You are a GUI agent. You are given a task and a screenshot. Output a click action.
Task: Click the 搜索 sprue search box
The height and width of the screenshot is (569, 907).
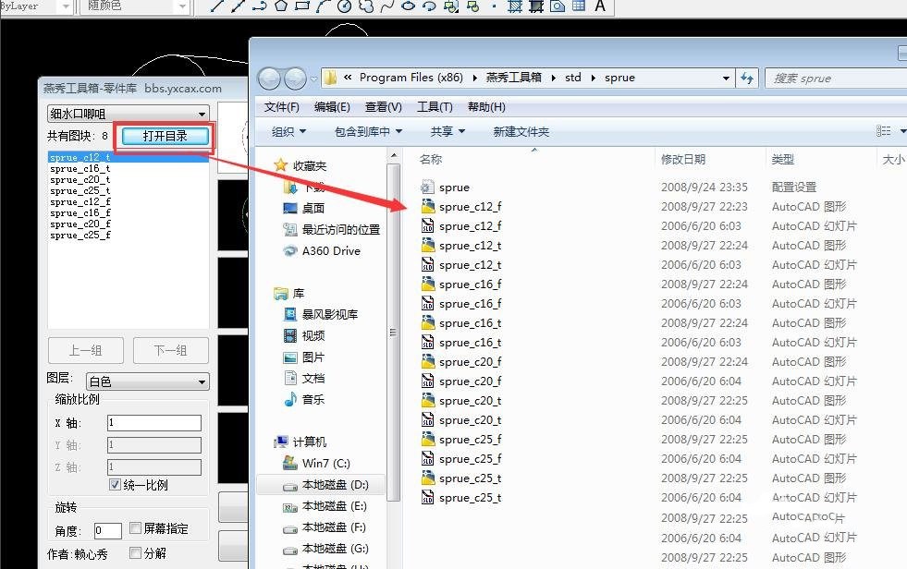836,79
